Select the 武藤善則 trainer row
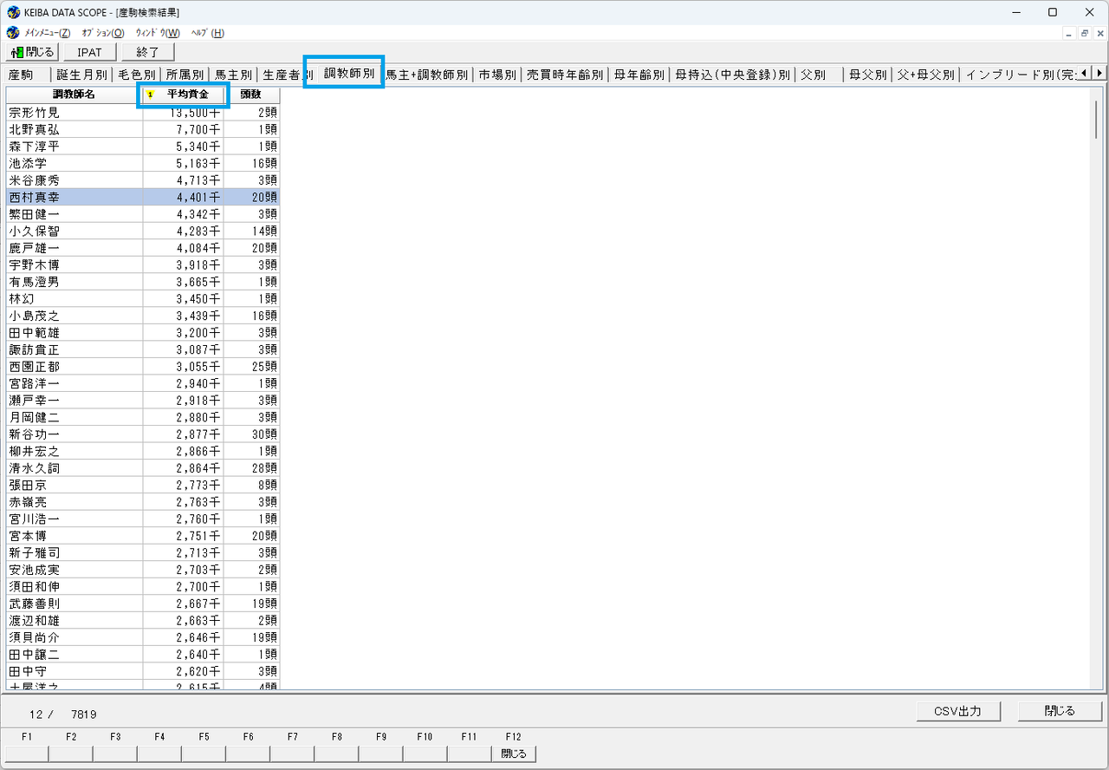Viewport: 1109px width, 770px height. coord(143,604)
